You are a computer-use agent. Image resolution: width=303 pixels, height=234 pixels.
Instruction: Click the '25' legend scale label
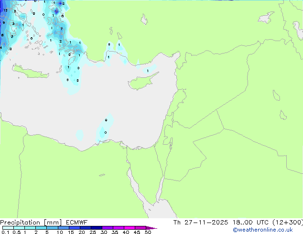(x=93, y=232)
